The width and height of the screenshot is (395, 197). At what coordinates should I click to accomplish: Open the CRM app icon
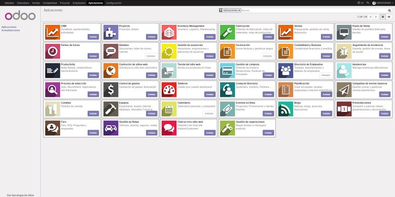(x=53, y=32)
